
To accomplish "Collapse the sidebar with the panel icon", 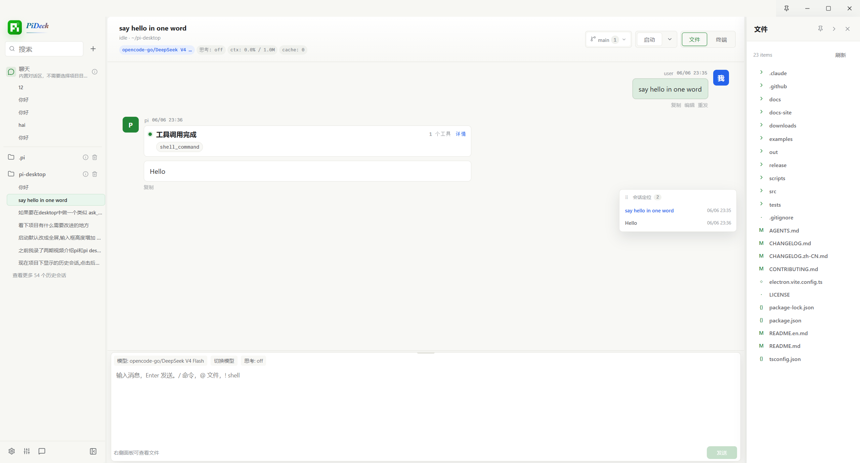I will click(93, 451).
